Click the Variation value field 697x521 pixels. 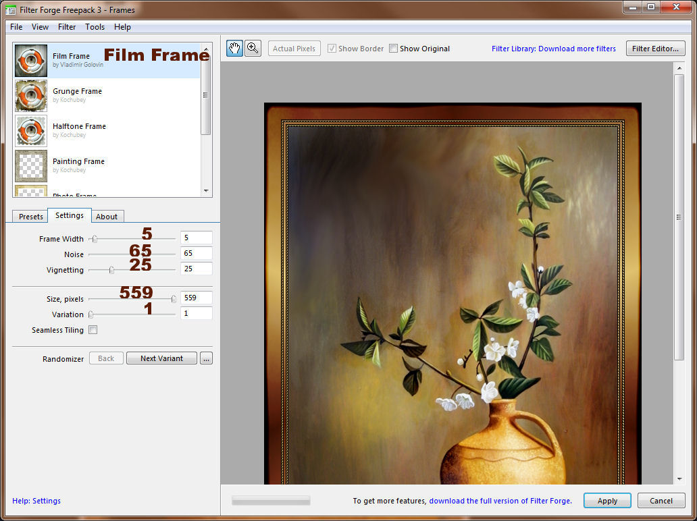tap(197, 313)
